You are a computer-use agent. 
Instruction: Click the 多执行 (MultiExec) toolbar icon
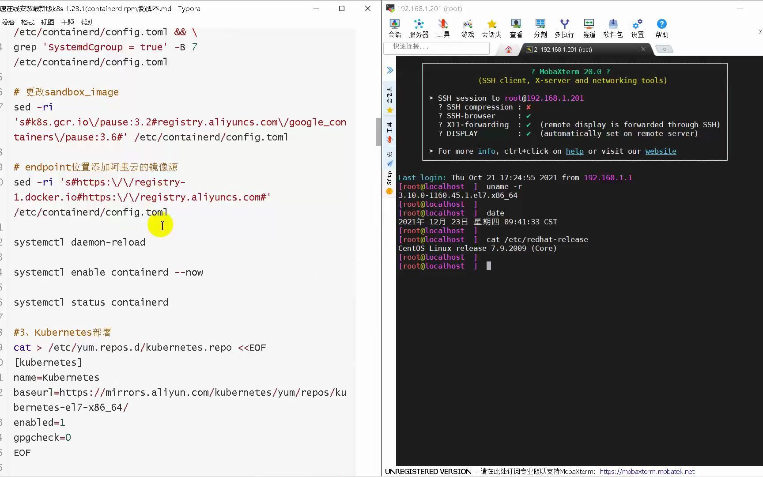(564, 28)
